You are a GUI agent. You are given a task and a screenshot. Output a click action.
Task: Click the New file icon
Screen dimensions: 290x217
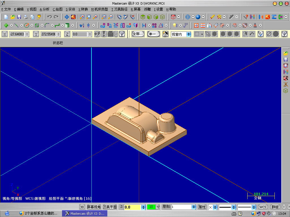coord(6,17)
